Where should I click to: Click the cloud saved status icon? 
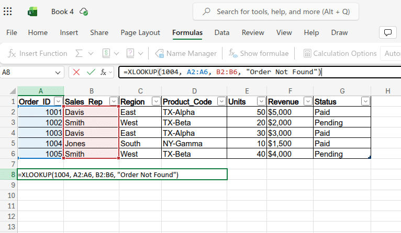tap(84, 11)
